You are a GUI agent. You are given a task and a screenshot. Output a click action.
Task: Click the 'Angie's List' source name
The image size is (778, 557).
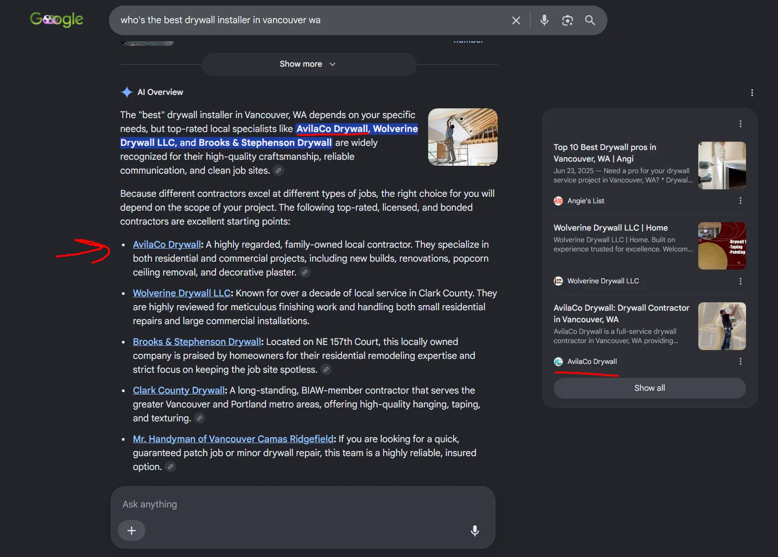(586, 201)
